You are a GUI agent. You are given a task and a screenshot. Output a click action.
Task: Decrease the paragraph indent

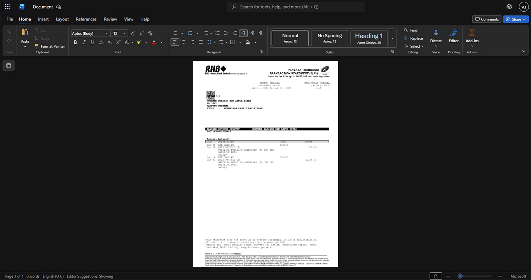[x=226, y=33]
